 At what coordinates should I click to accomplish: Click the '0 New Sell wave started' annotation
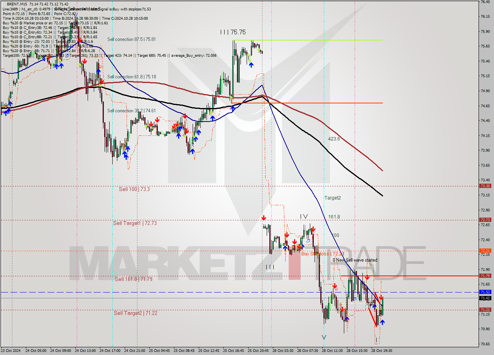[355, 260]
